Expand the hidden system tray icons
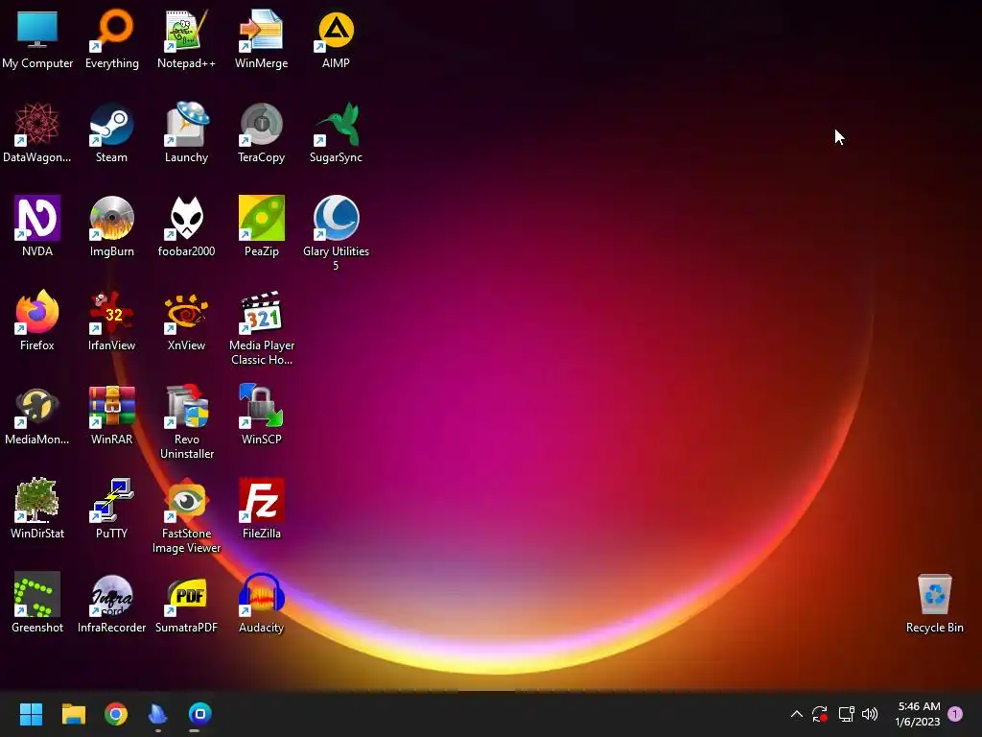Screen dimensions: 982x737 click(797, 713)
